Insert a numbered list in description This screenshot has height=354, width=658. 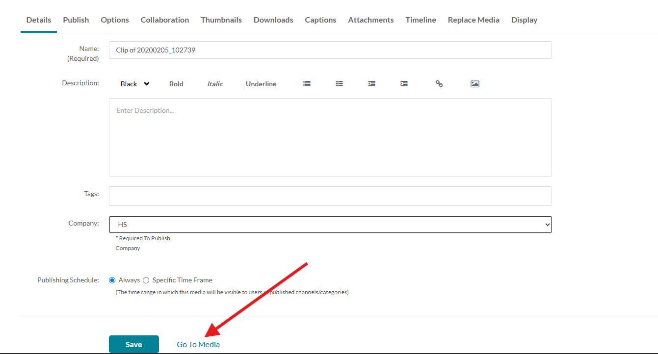pyautogui.click(x=339, y=84)
